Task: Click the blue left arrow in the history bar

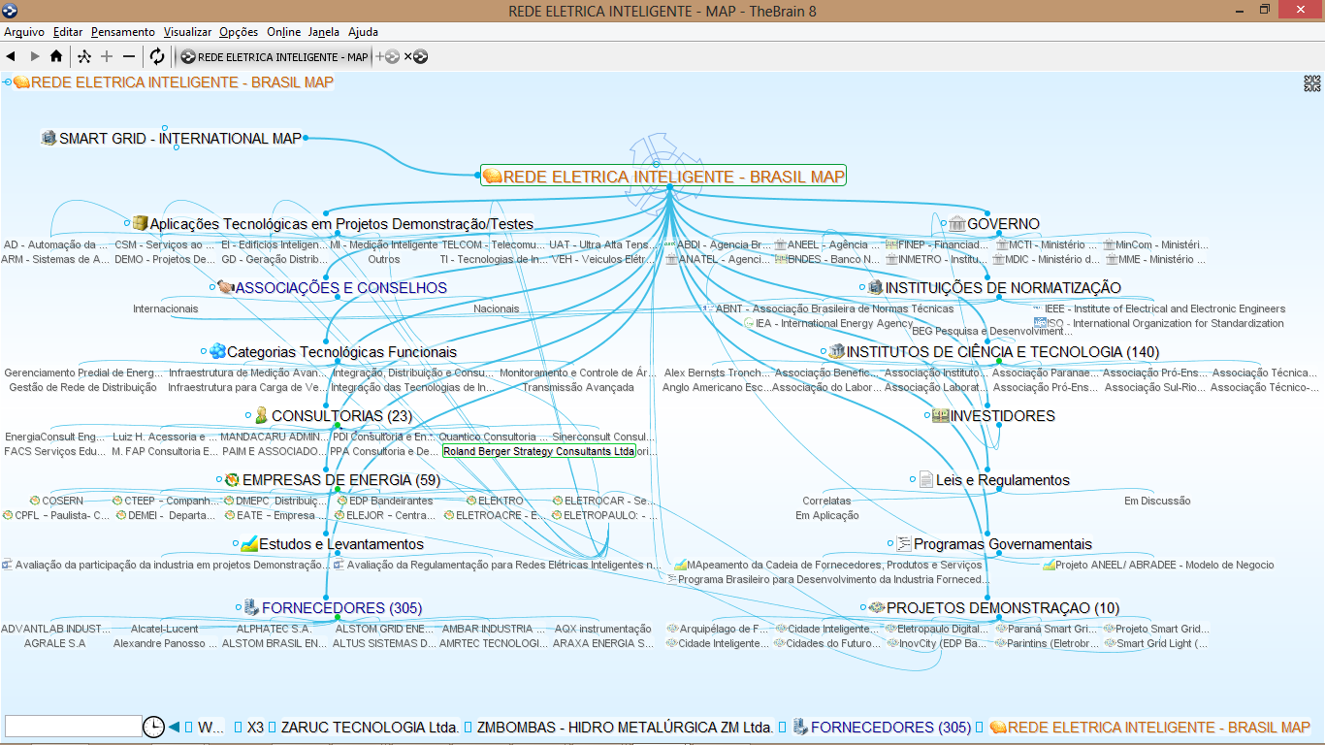Action: point(174,727)
